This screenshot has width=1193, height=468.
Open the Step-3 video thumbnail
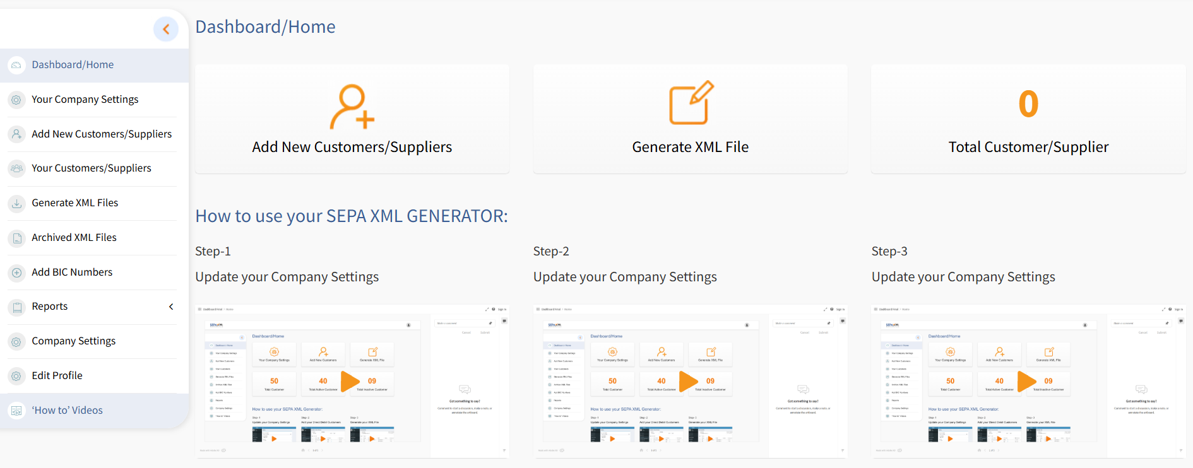(1027, 382)
